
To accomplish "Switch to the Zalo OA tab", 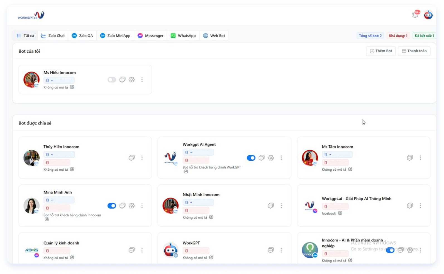I will [x=82, y=36].
